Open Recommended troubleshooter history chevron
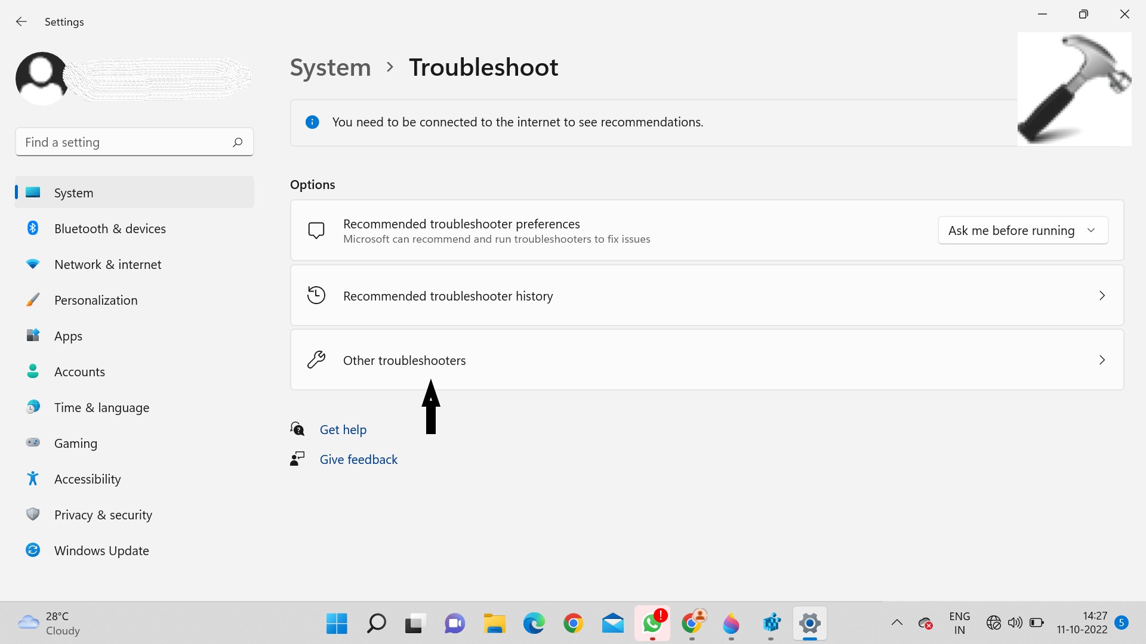The height and width of the screenshot is (644, 1146). click(1102, 296)
